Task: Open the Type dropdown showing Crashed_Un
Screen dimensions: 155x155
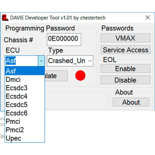Action: [70, 61]
